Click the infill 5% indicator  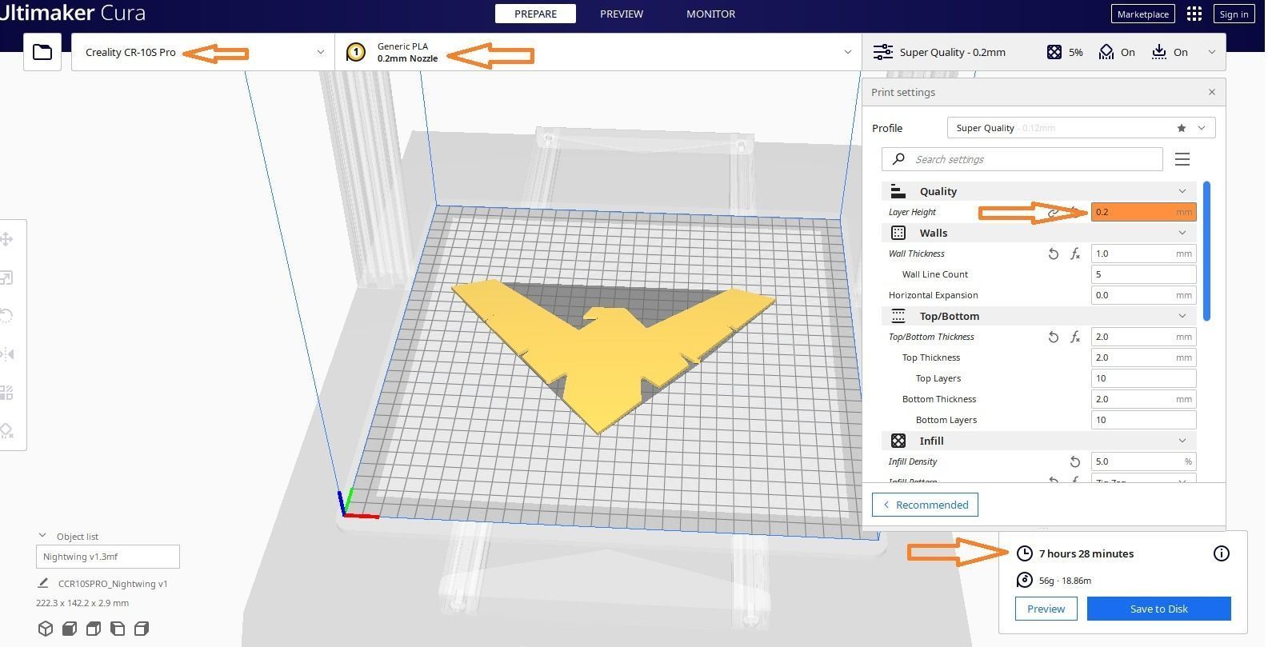(x=1065, y=52)
